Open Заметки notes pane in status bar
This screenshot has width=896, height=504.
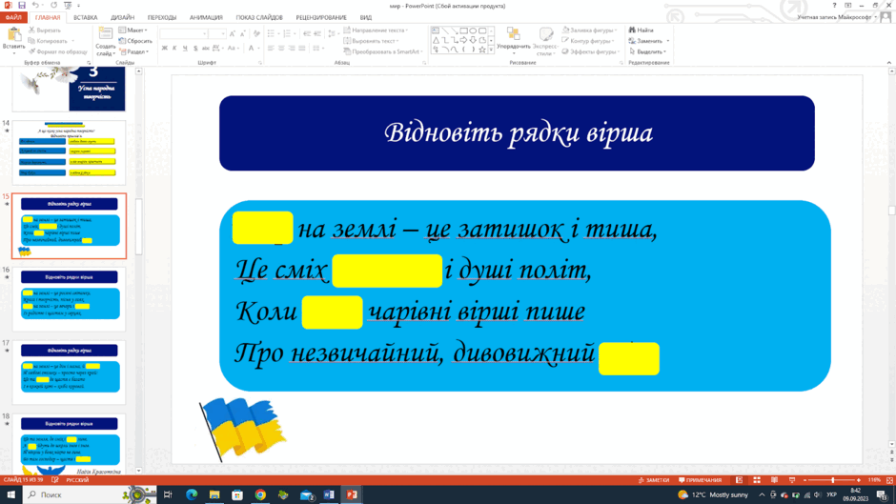pos(653,480)
